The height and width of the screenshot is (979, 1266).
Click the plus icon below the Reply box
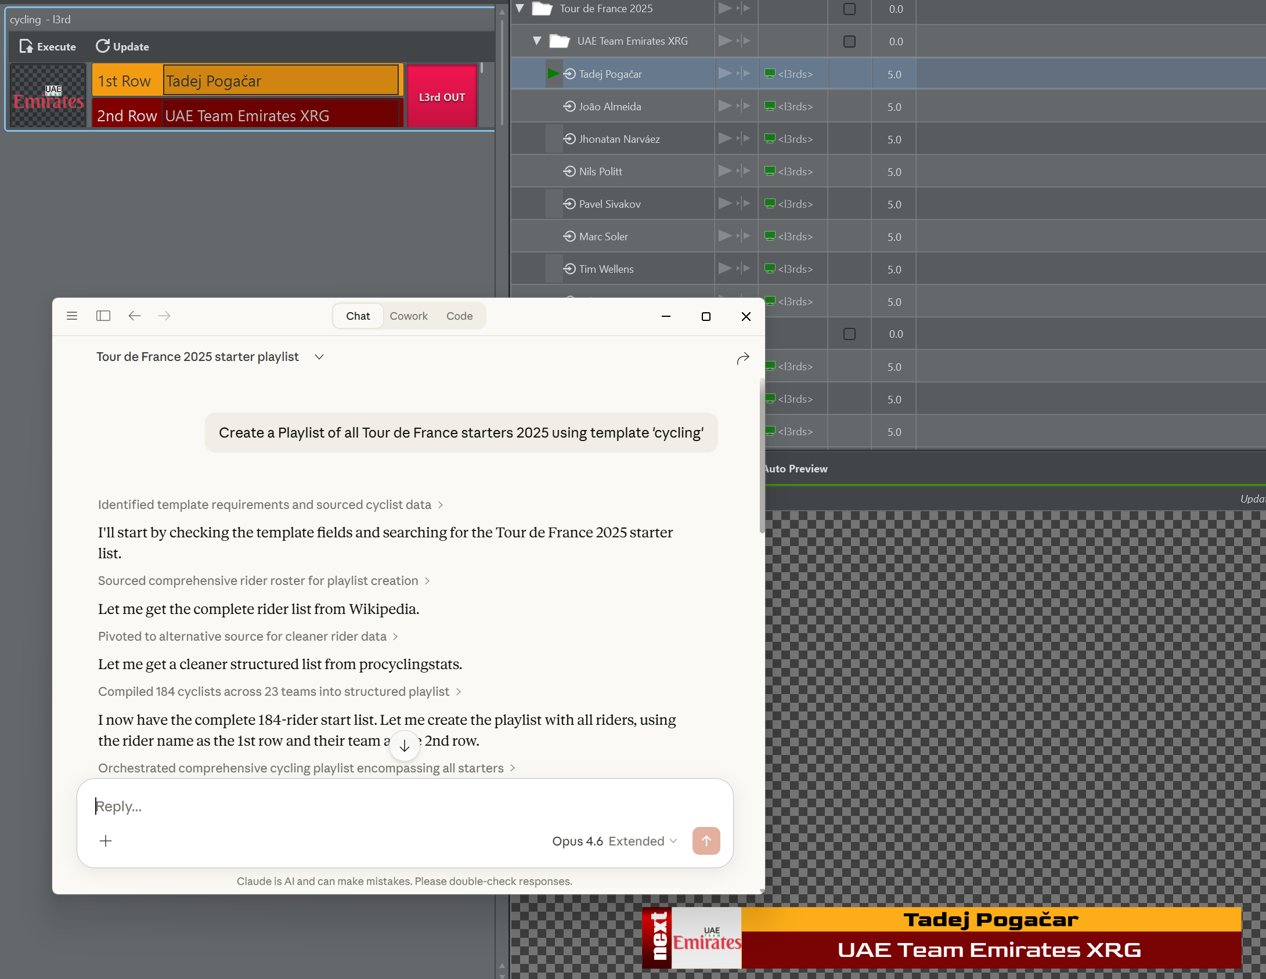tap(106, 841)
